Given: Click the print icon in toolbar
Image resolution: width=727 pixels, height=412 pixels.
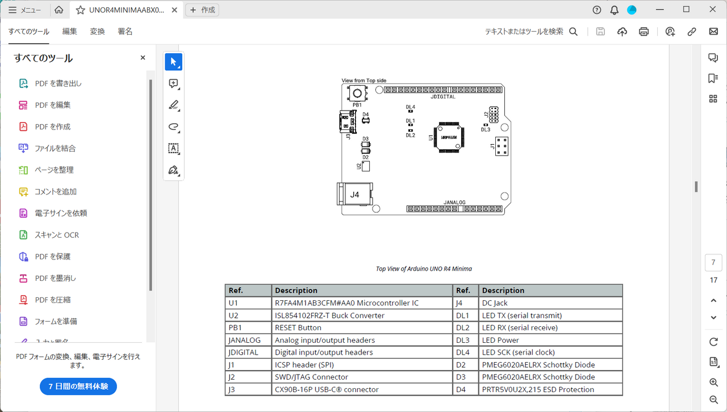Looking at the screenshot, I should pyautogui.click(x=644, y=32).
